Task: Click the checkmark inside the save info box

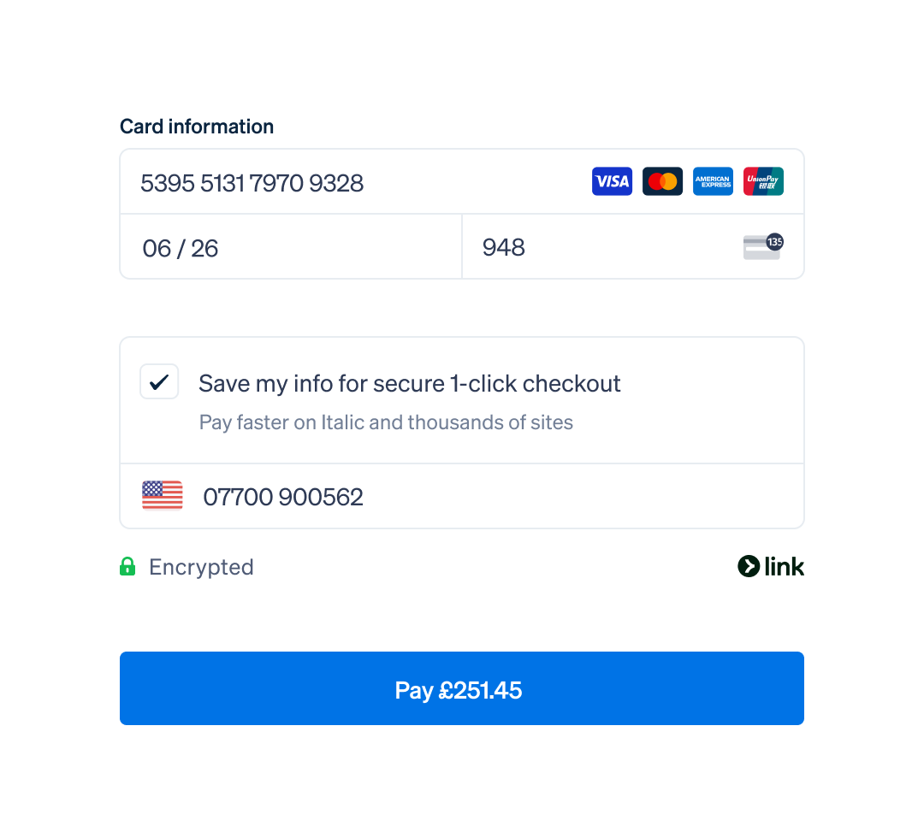Action: pos(159,382)
